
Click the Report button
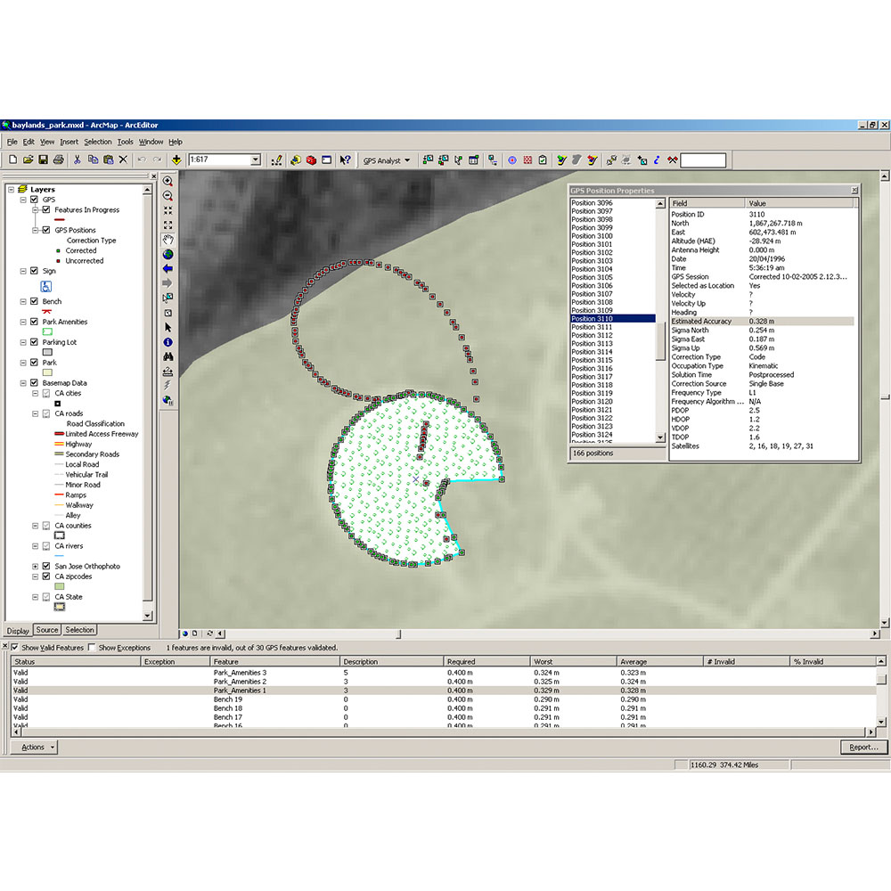[x=863, y=748]
